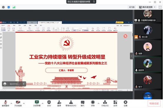Start recording with 录制 button
Image resolution: width=163 pixels, height=108 pixels.
click(x=93, y=103)
